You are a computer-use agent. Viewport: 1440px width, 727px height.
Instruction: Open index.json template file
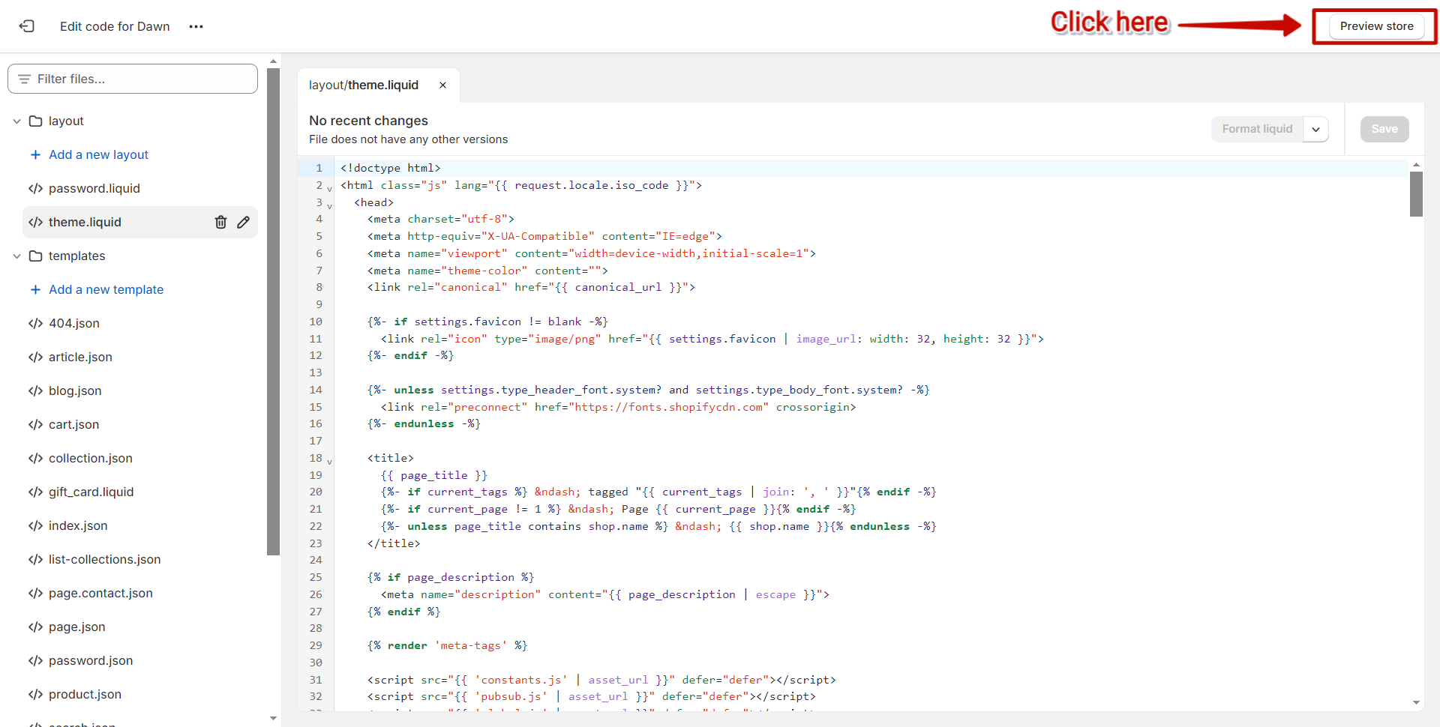(78, 525)
